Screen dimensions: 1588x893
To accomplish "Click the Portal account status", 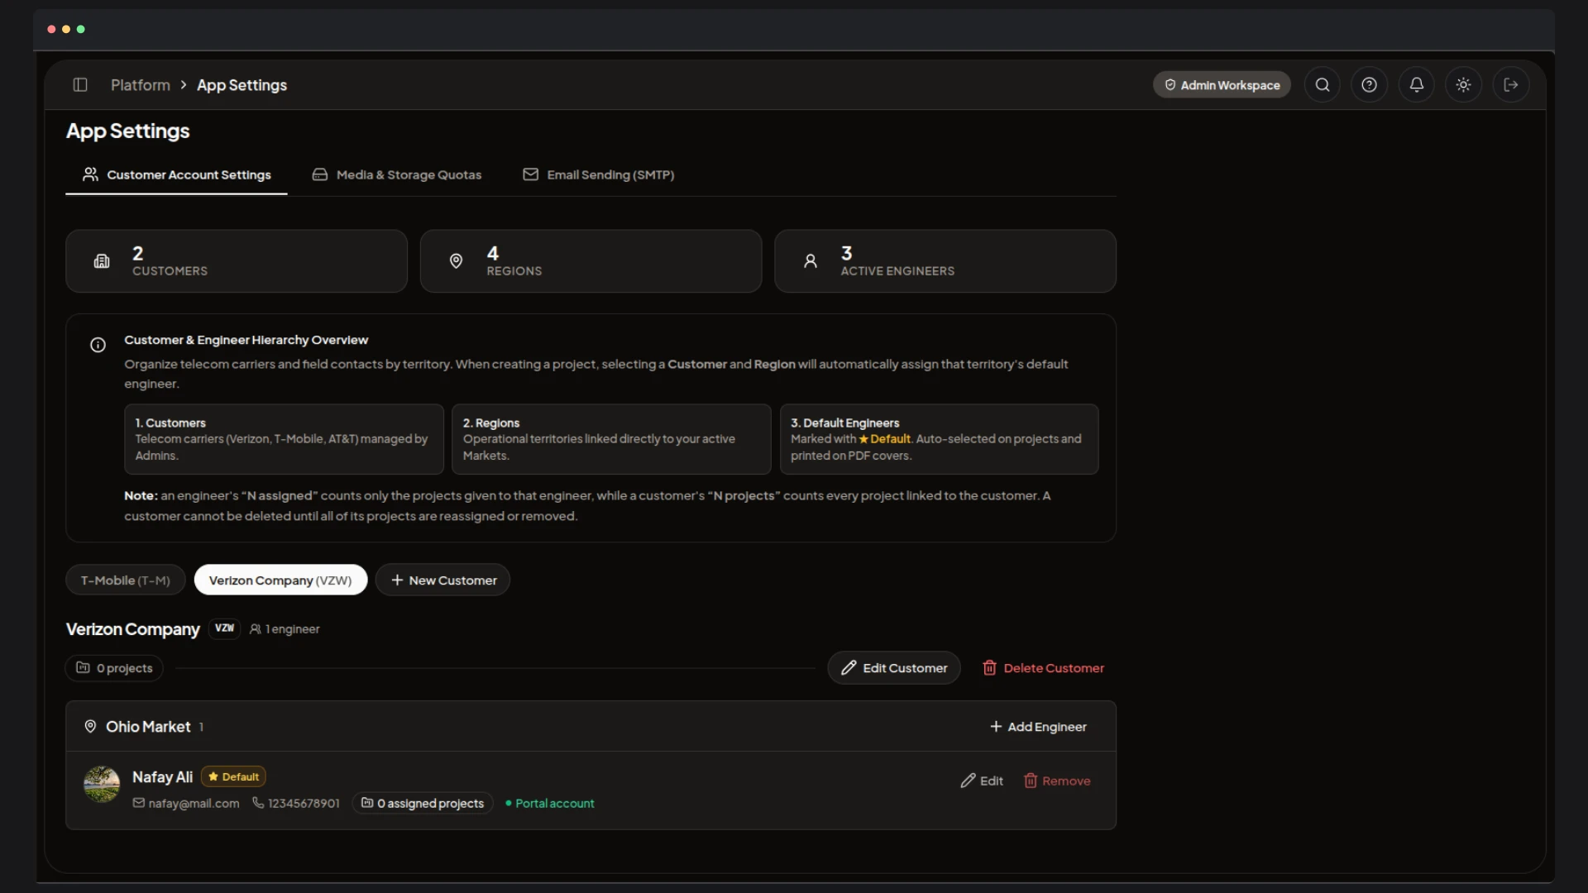I will coord(550,804).
